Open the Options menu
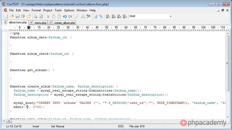 click(x=69, y=10)
